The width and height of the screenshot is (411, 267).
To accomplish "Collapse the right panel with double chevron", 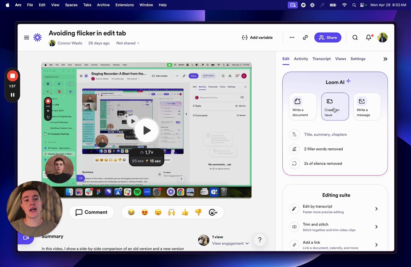I will [x=385, y=59].
